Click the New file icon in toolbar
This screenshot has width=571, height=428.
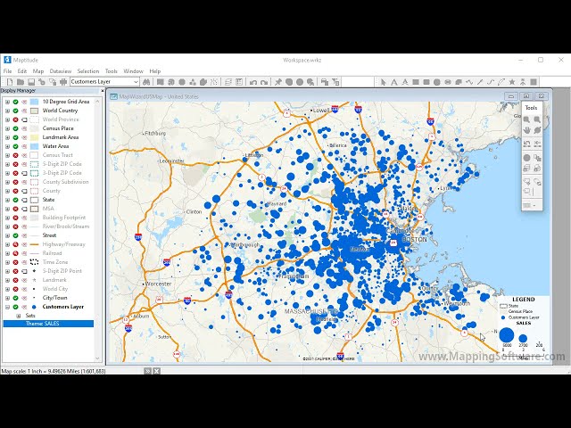coord(10,82)
